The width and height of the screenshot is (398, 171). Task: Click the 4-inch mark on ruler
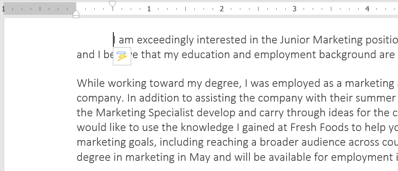[x=367, y=8]
